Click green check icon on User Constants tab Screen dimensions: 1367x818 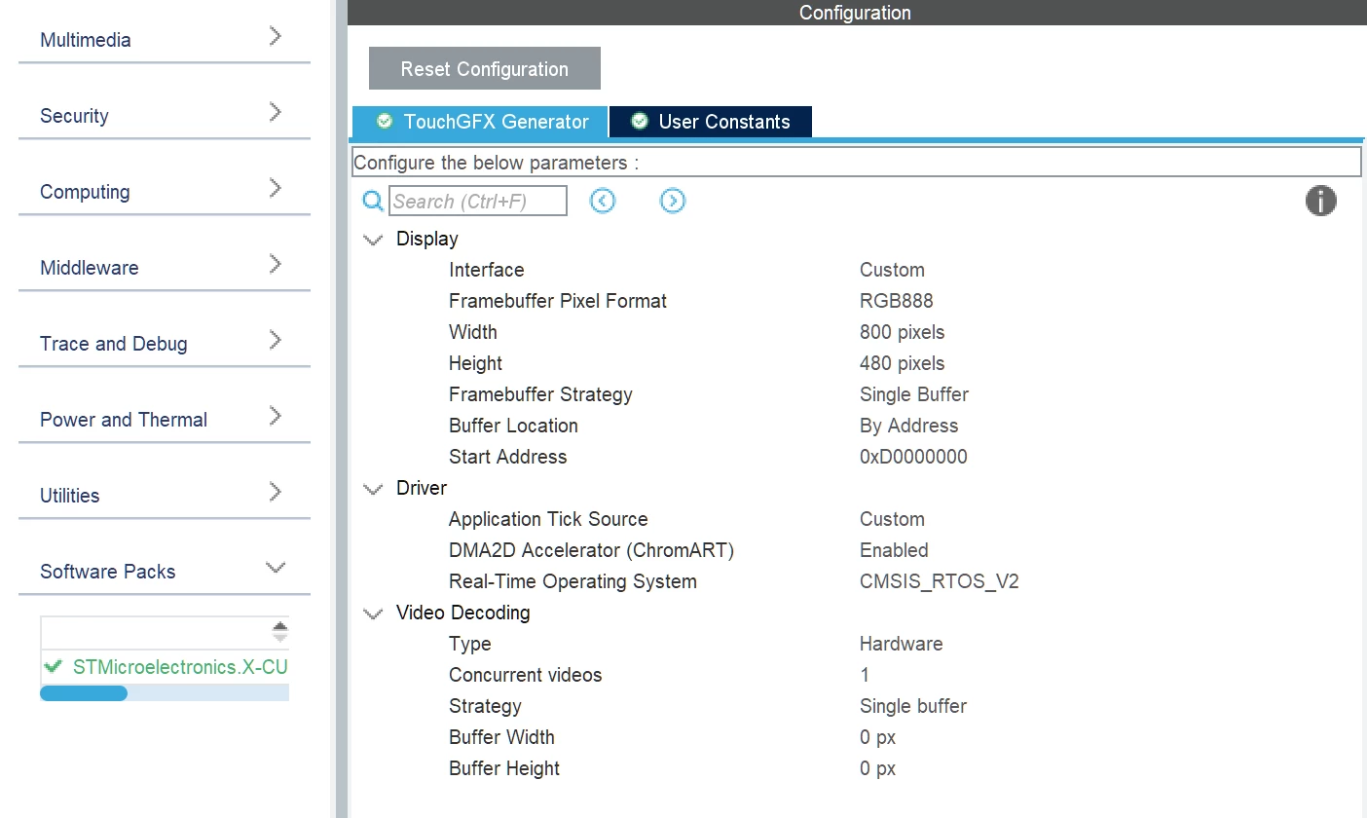coord(640,121)
